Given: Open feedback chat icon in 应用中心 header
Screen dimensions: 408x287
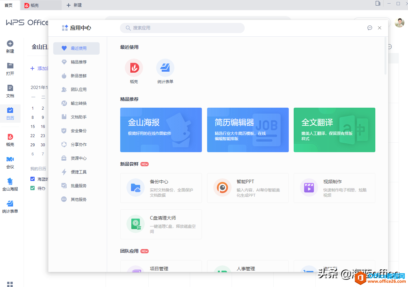Looking at the screenshot, I should (370, 28).
